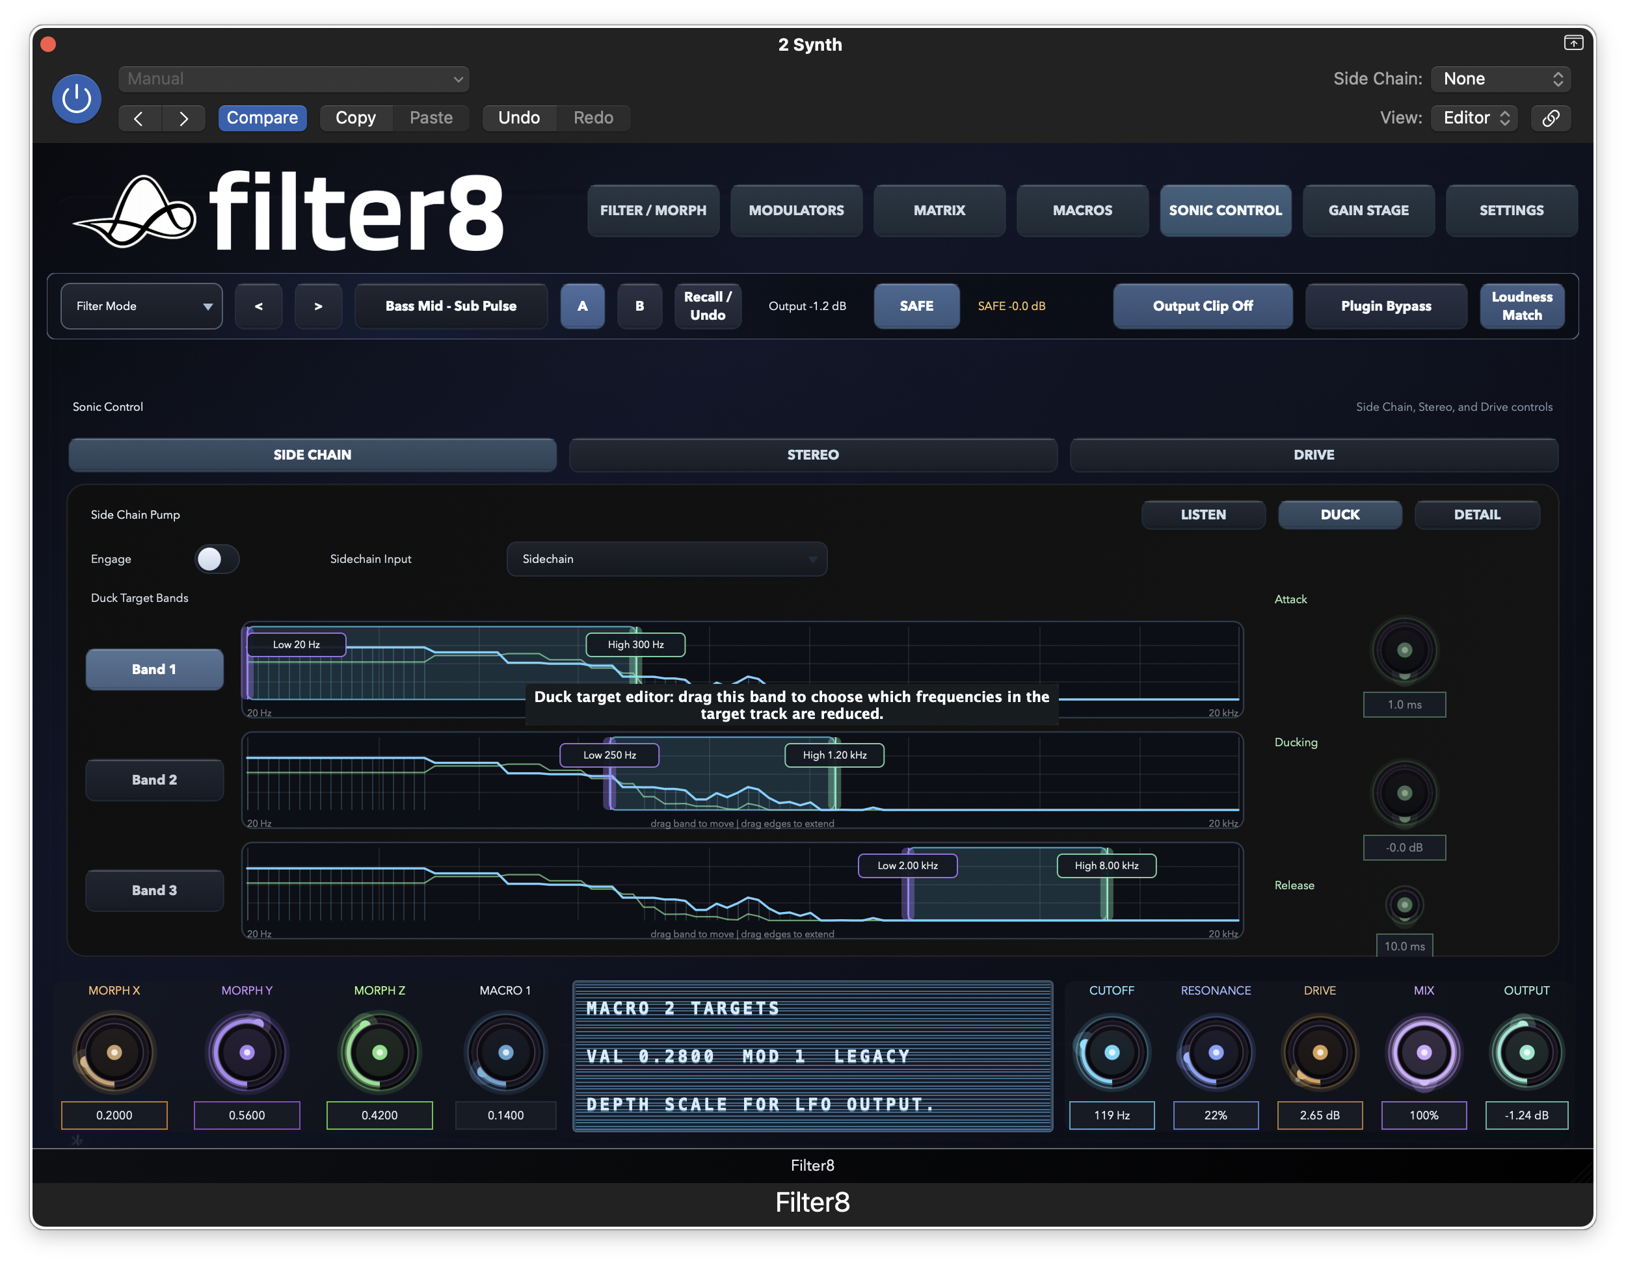Screen dimensions: 1626x1265
Task: Open the SONIC CONTROL tab
Action: point(1225,211)
